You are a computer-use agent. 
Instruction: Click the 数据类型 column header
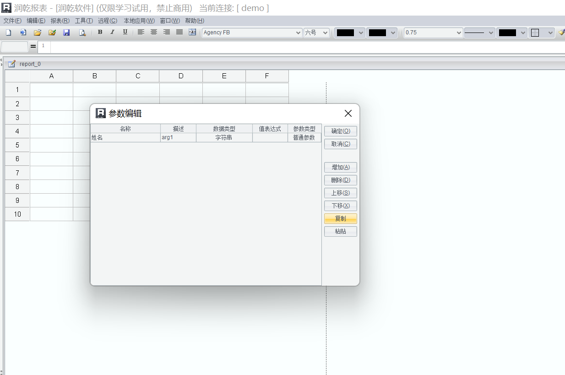[224, 129]
